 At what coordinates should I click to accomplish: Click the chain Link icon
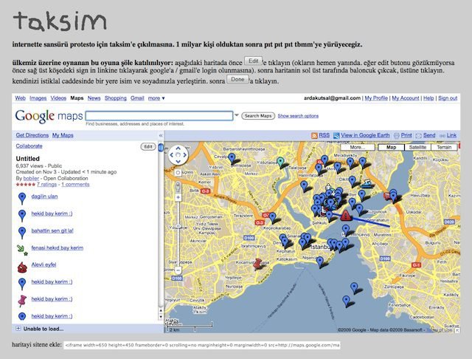[x=442, y=136]
